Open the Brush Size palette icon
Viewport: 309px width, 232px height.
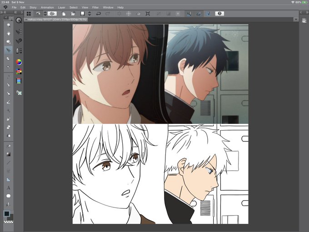pos(19,50)
